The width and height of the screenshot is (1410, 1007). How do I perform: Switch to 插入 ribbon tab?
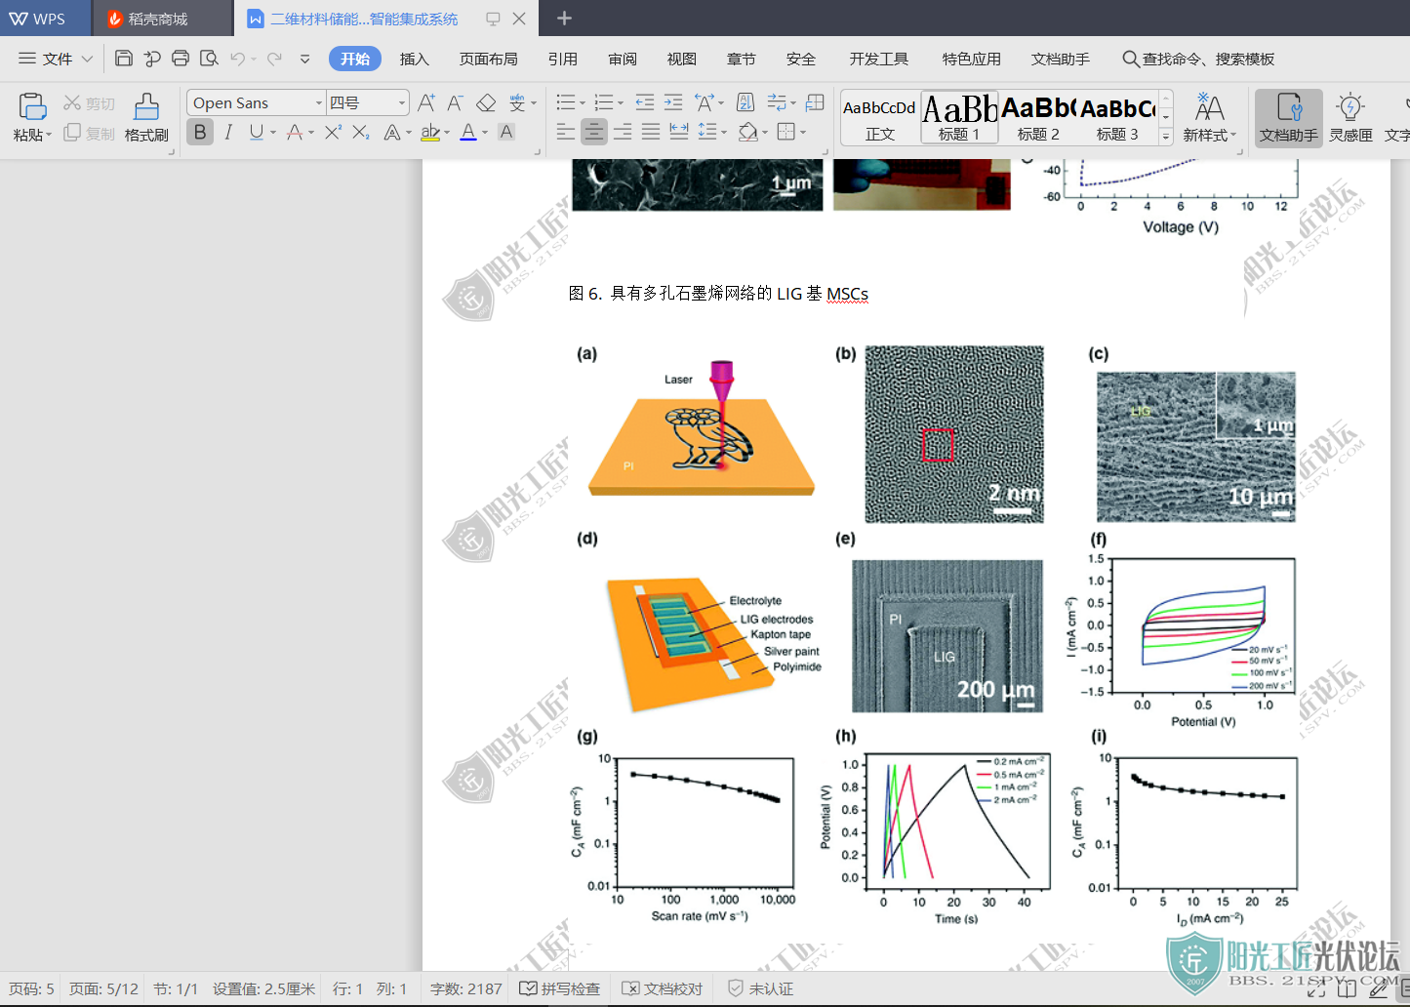(415, 59)
